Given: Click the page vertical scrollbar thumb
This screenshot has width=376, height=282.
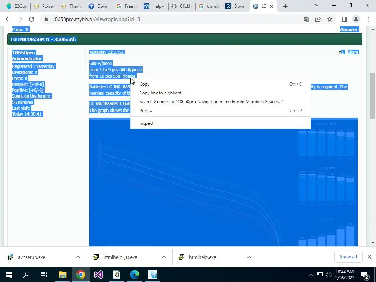Looking at the screenshot, I should 373,95.
